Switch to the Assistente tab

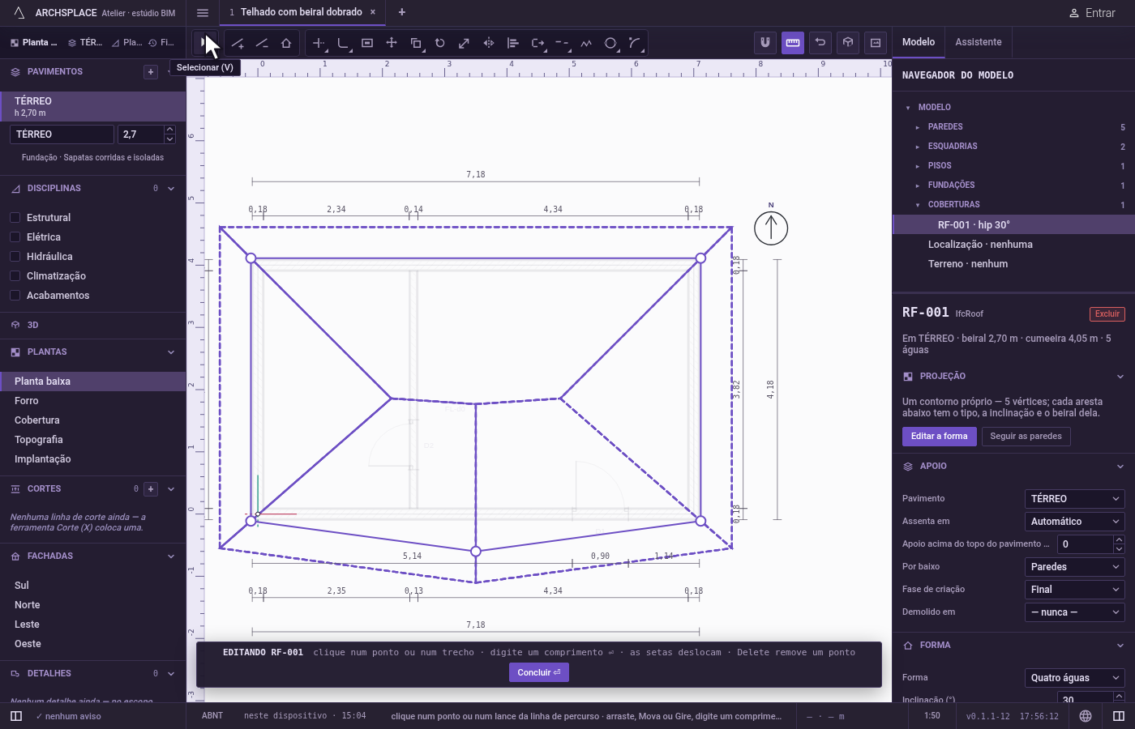[979, 42]
